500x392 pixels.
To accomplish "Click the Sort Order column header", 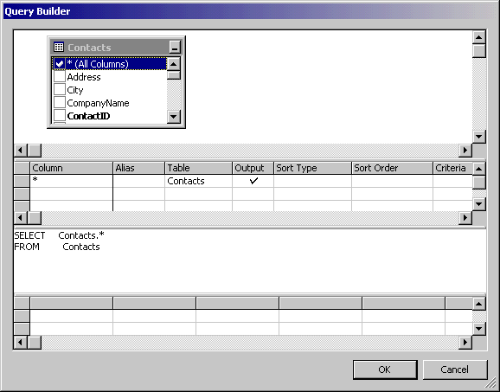I will point(392,168).
